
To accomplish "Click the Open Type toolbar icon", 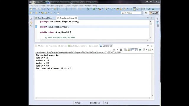I will coord(118,9).
